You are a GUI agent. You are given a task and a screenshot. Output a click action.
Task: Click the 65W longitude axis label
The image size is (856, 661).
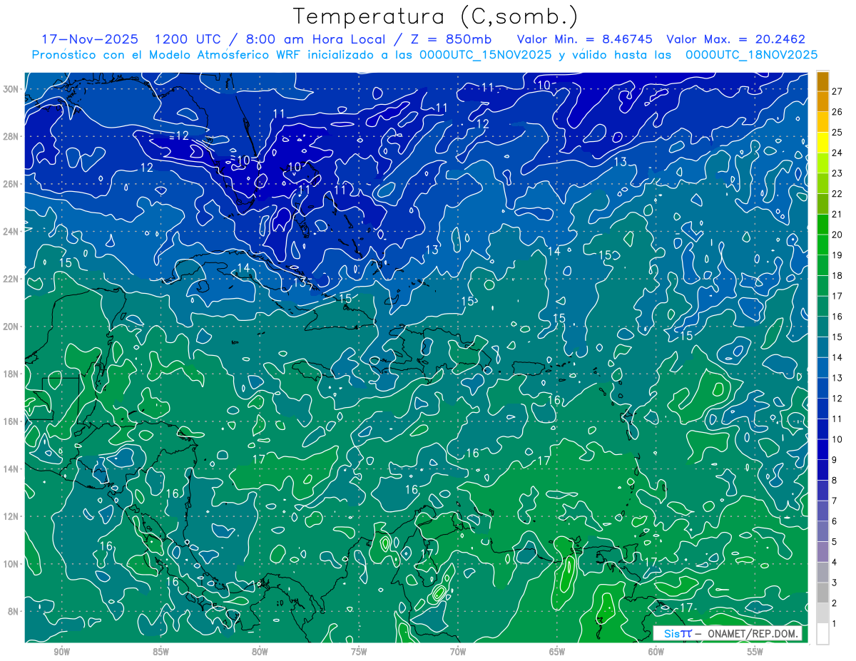coord(557,652)
